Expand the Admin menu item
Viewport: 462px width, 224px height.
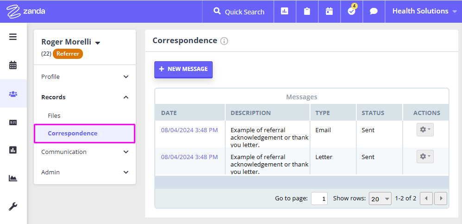click(x=85, y=172)
